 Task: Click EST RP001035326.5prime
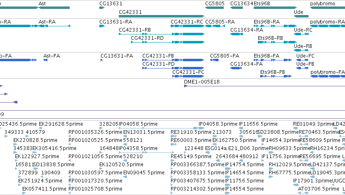(95, 132)
